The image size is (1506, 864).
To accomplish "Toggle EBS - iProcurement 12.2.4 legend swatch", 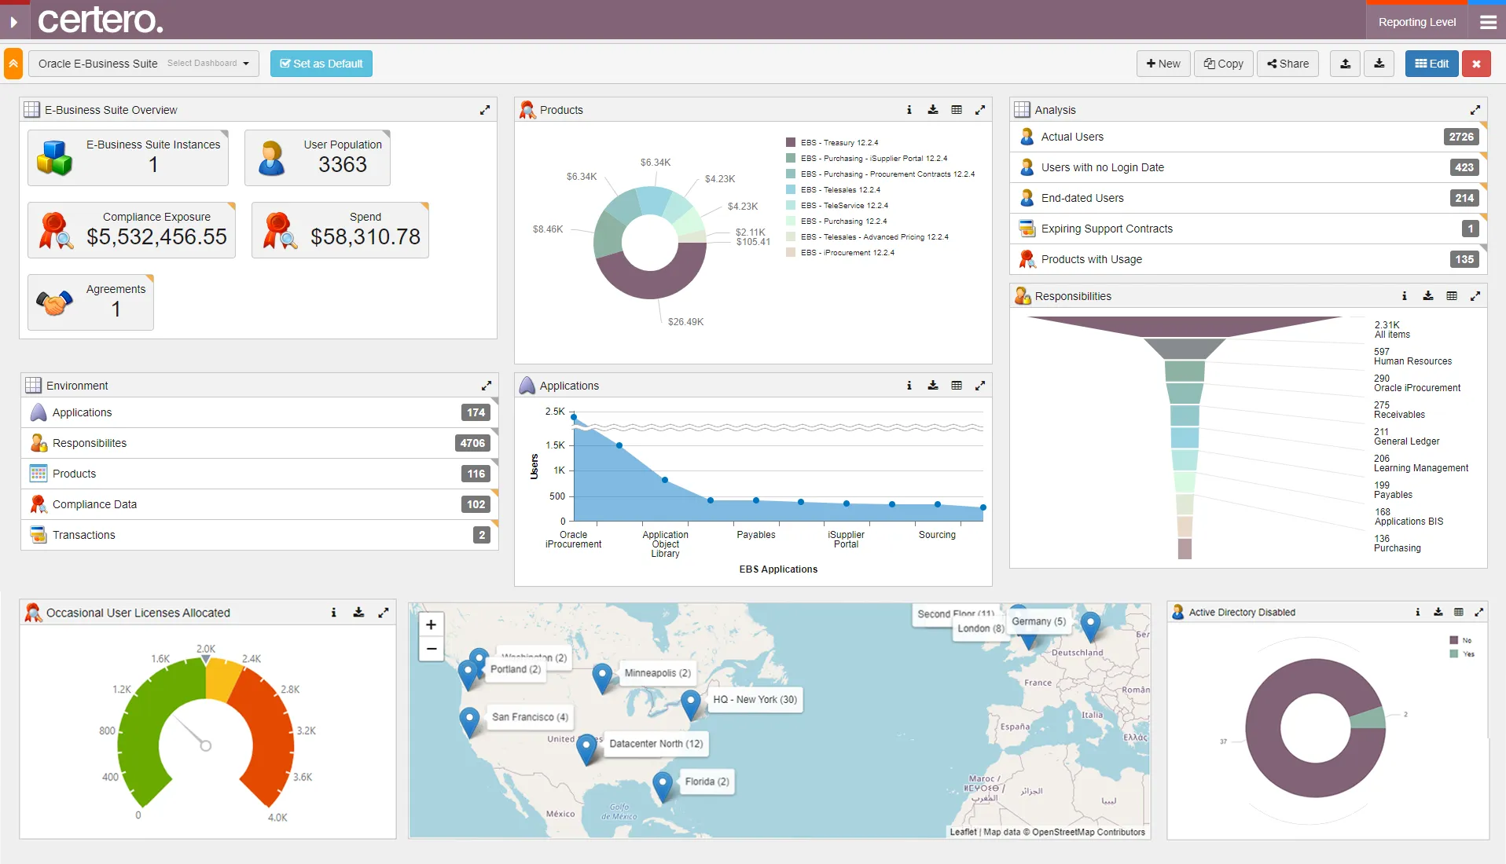I will point(791,252).
